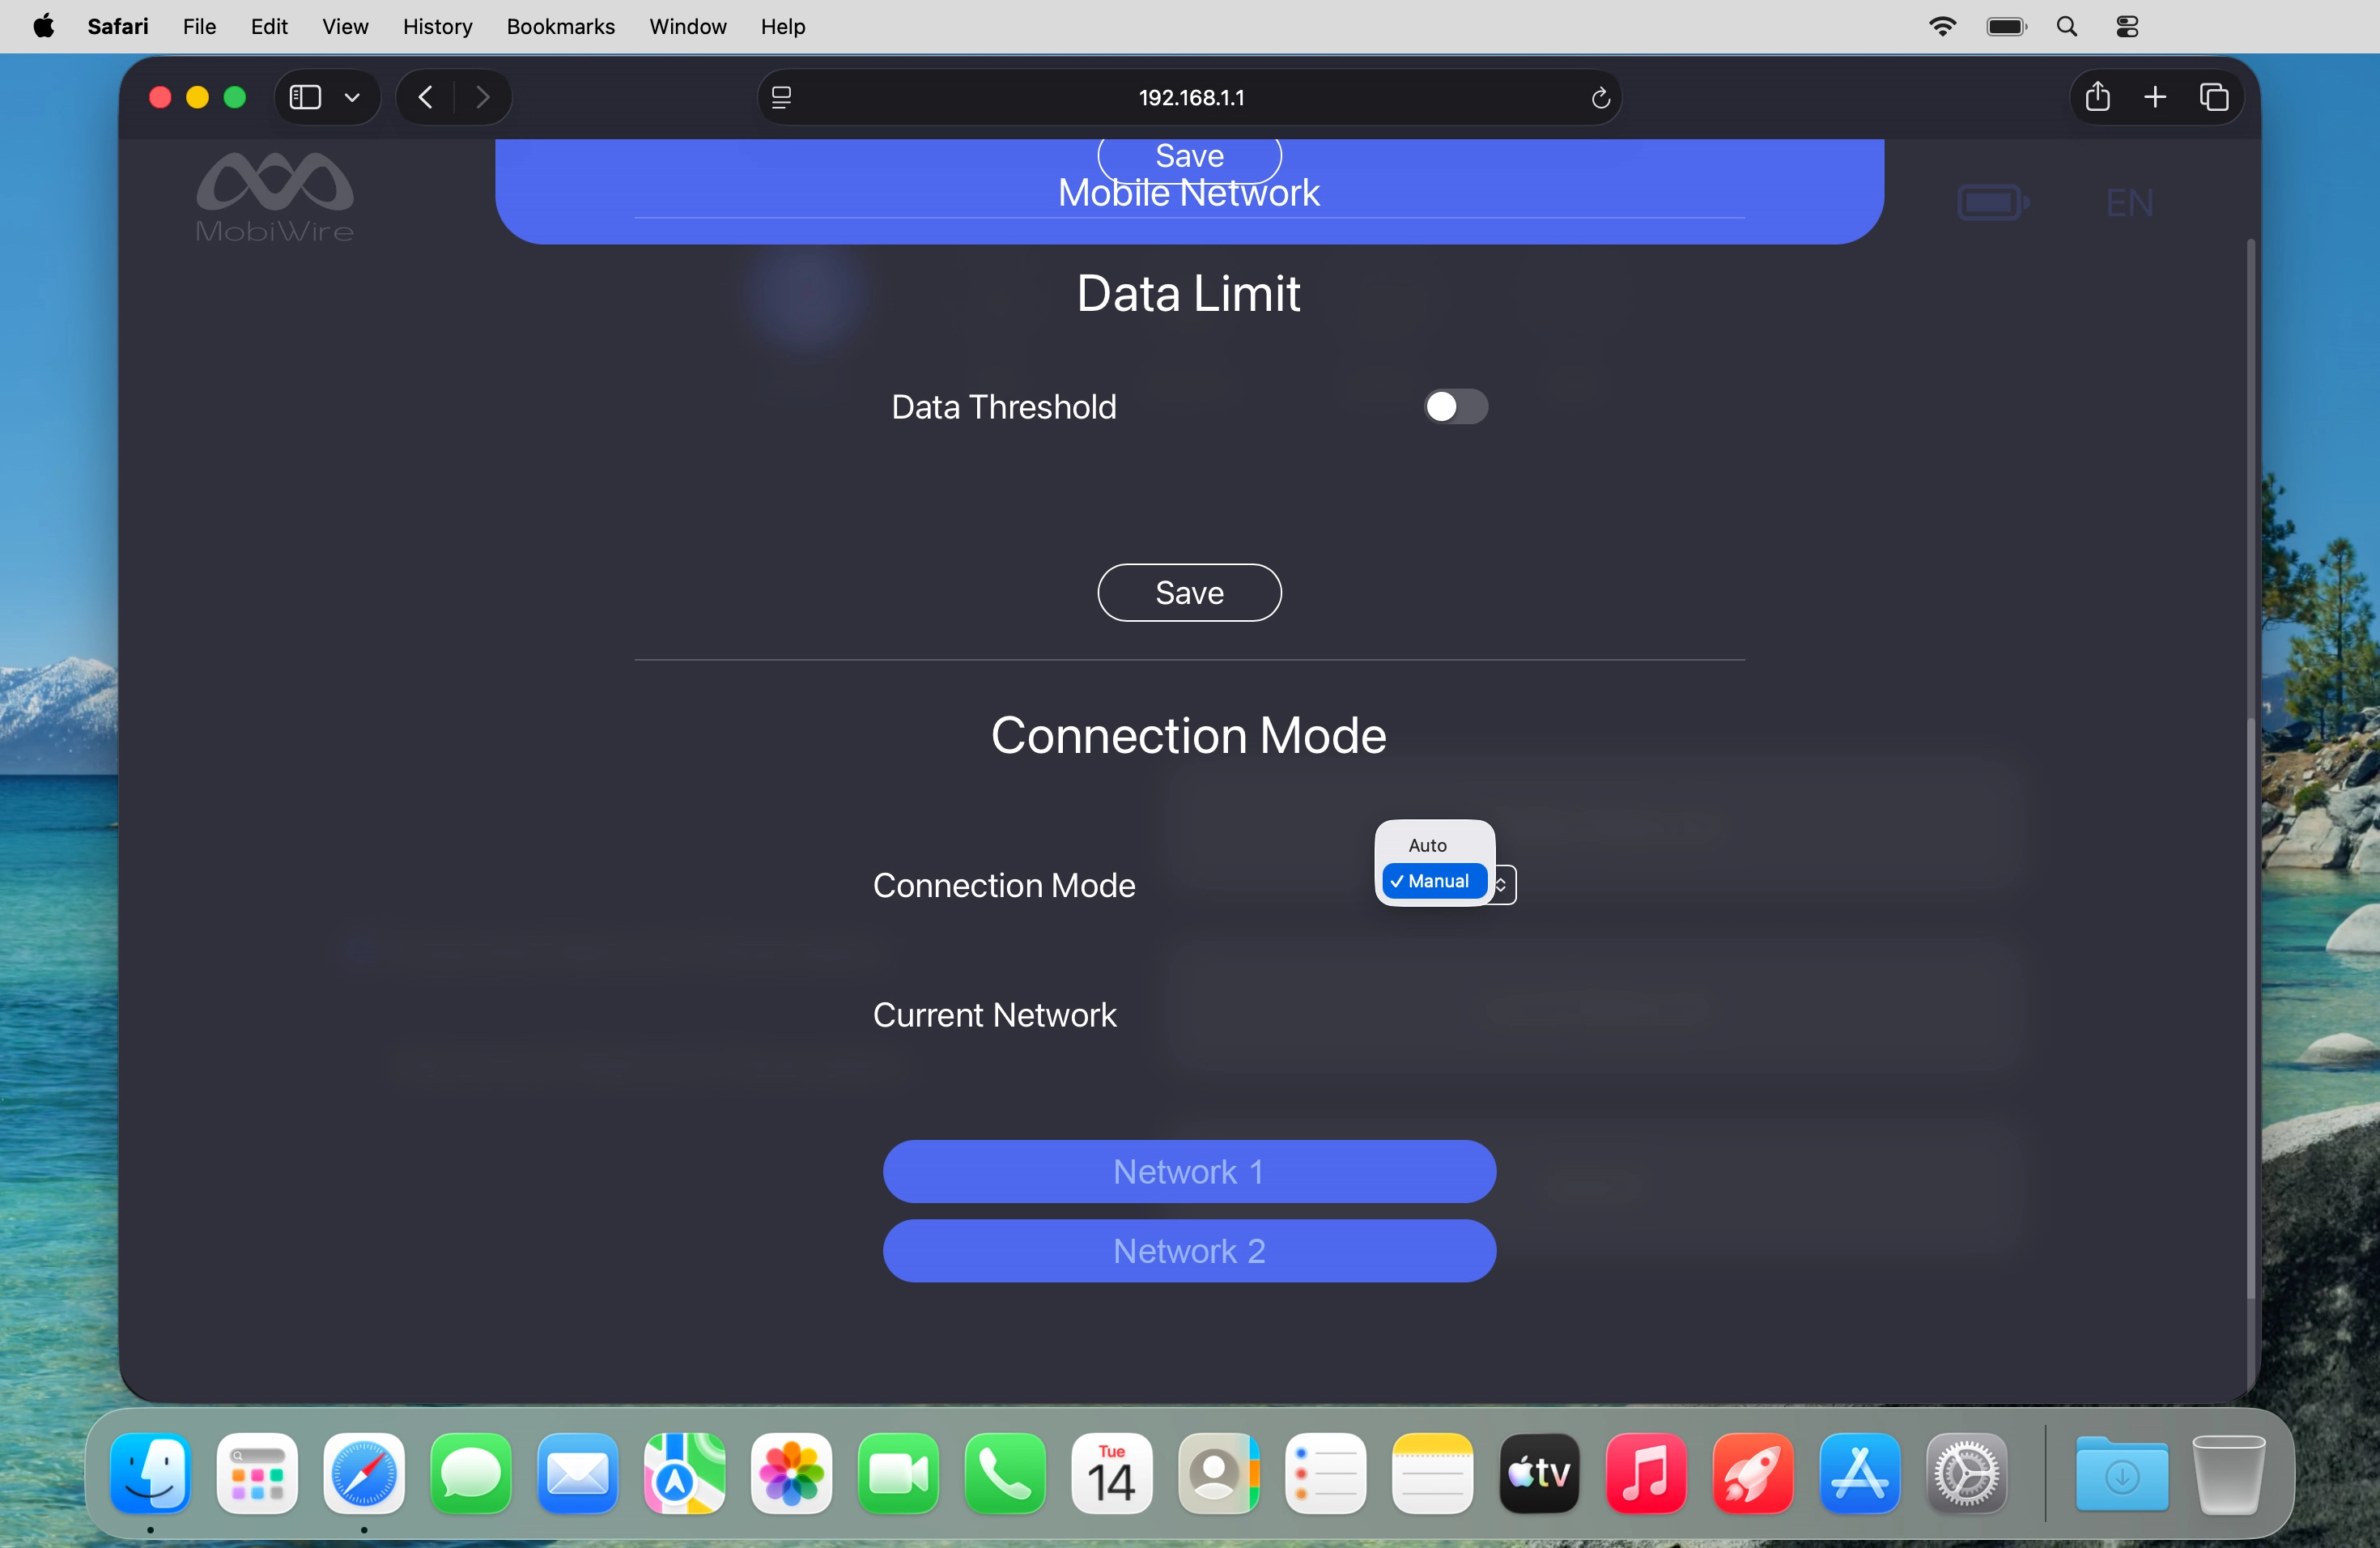Expand the sidebar chevron dropdown in toolbar
Screen dimensions: 2380x1548
[352, 97]
